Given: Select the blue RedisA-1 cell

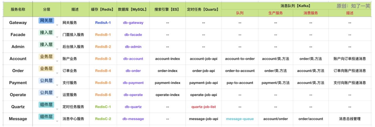Looking at the screenshot, I should coord(103,23).
